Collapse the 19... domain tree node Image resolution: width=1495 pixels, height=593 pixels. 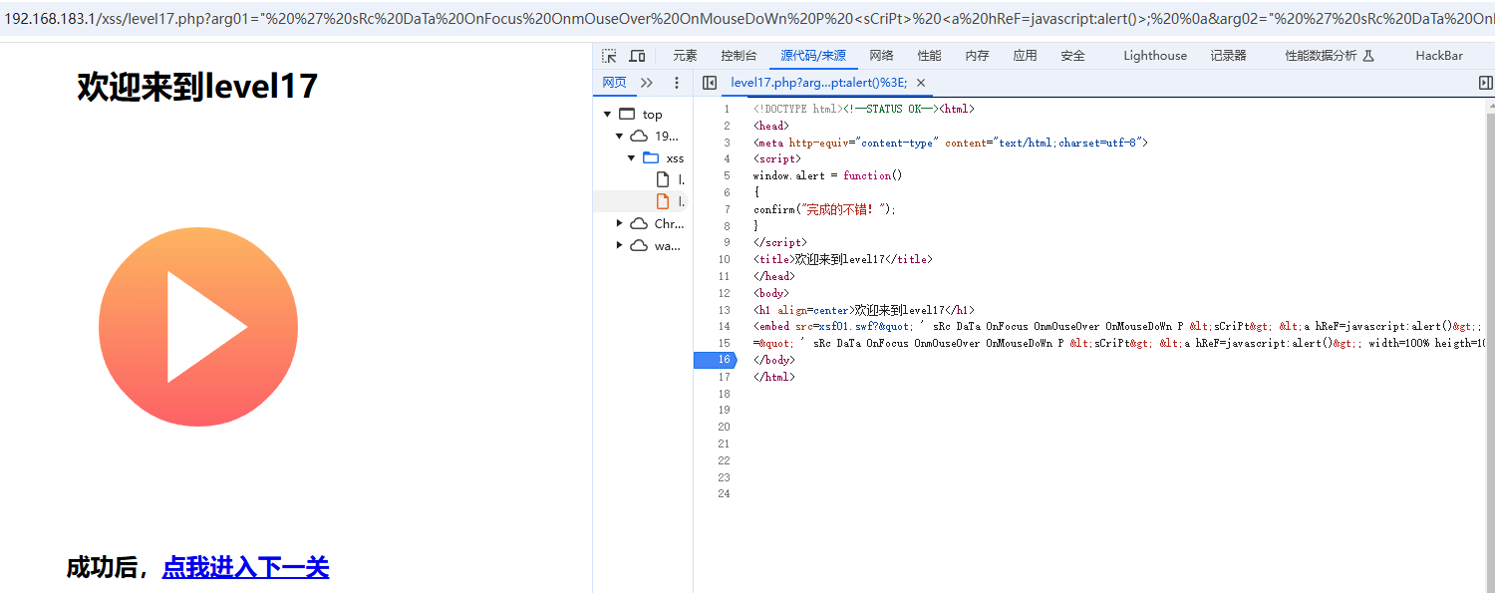click(620, 136)
